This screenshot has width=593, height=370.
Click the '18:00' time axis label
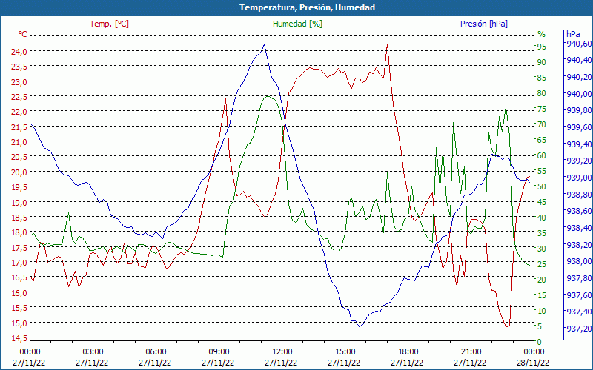[x=408, y=351]
